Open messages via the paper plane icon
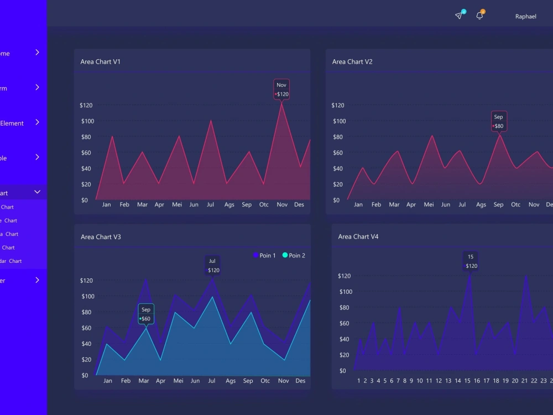 tap(459, 15)
